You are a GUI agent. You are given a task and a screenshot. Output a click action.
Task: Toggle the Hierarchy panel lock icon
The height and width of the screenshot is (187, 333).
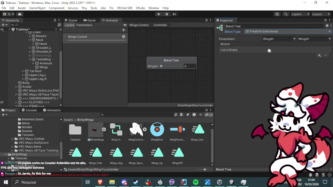pos(55,20)
